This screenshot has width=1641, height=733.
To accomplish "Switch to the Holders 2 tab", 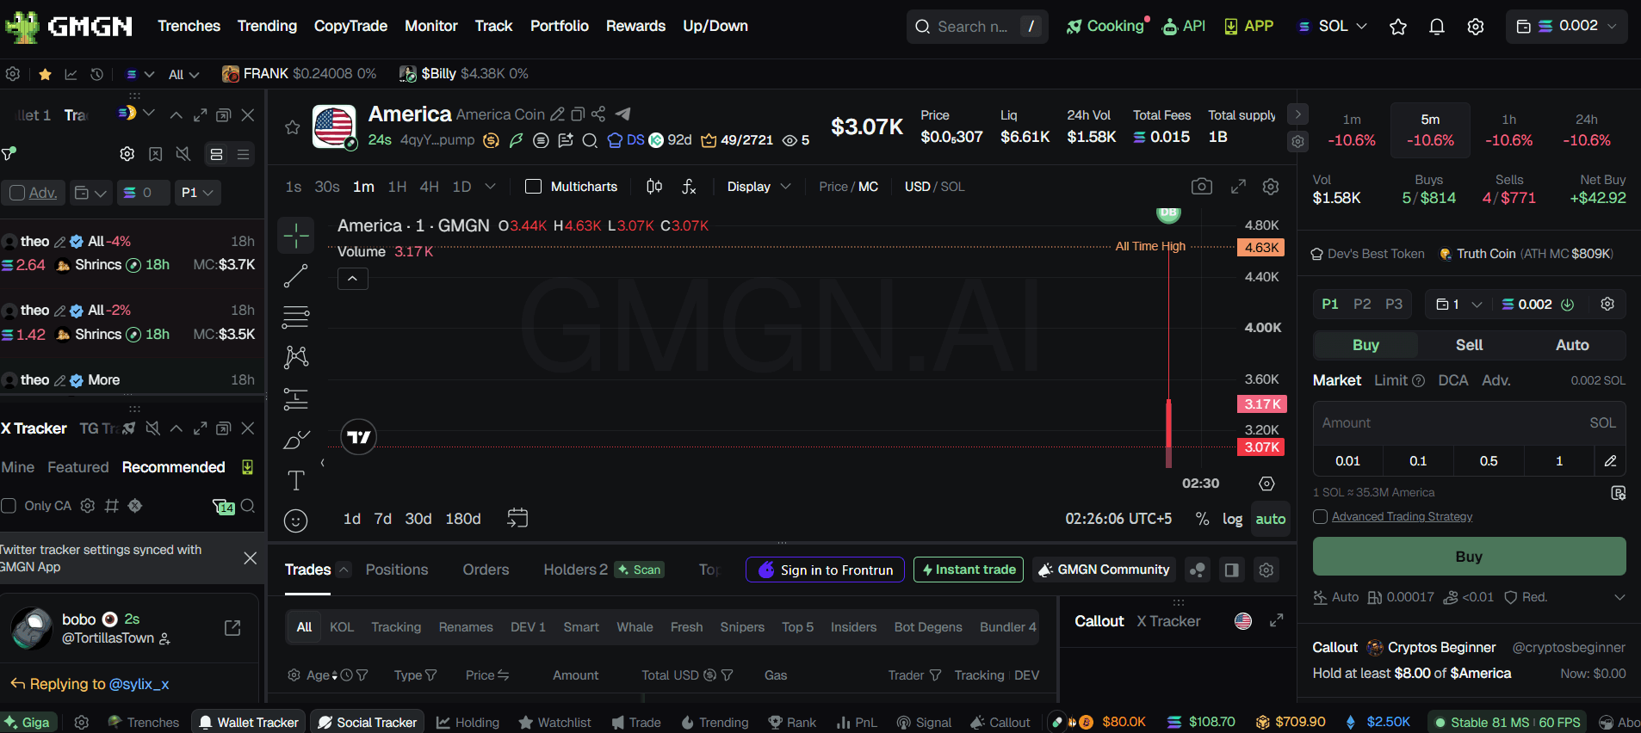I will (x=575, y=570).
